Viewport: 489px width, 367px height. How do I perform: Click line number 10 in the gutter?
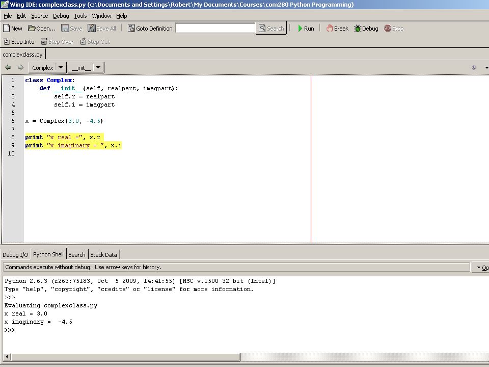point(11,153)
